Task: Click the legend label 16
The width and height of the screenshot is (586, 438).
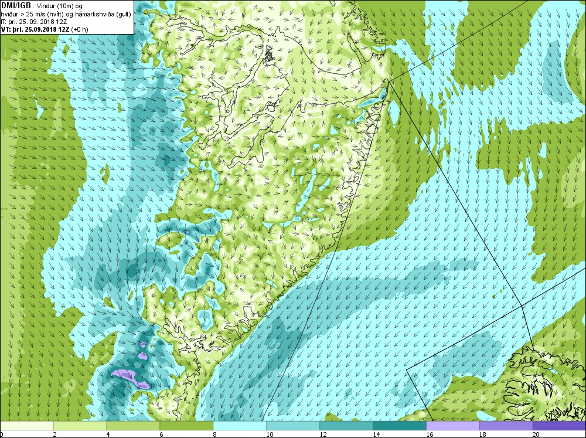Action: 430,434
